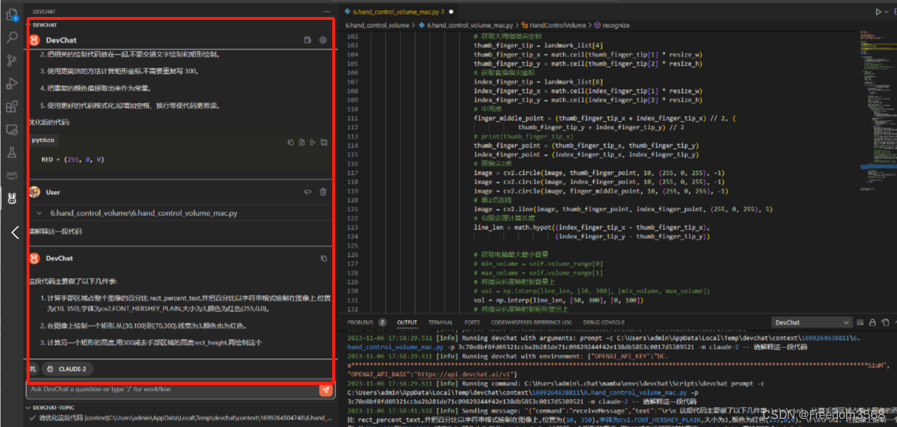This screenshot has height=427, width=897.
Task: Click the DevChat settings gear icon
Action: tap(323, 40)
